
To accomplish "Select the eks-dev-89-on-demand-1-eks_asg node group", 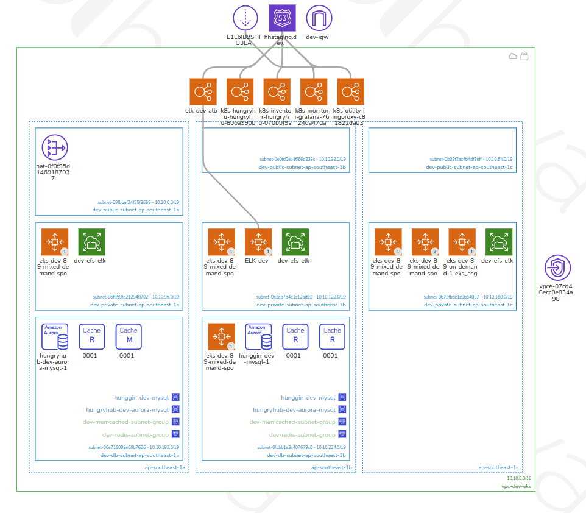I will coord(462,242).
